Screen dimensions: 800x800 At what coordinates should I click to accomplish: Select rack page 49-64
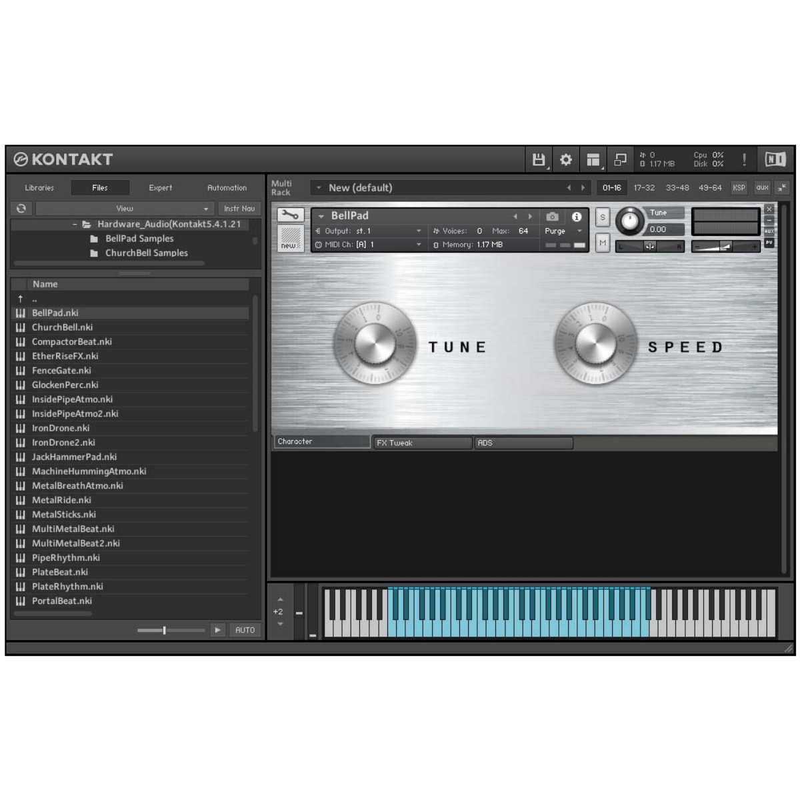click(x=710, y=188)
